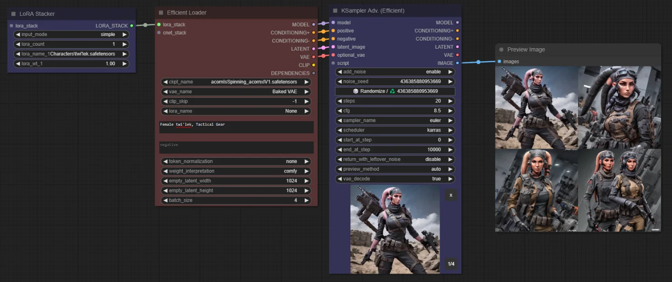Open the sampler_name euler dropdown
Viewport: 672px width, 282px height.
(x=395, y=120)
